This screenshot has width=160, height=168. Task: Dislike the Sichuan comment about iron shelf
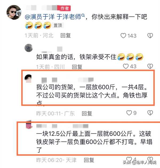150,66
